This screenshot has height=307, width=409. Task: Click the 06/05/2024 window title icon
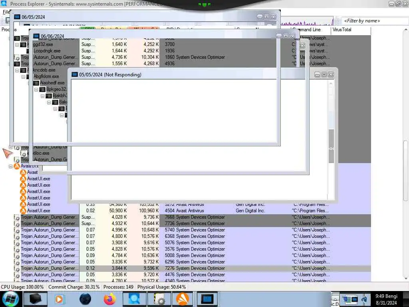[x=17, y=17]
